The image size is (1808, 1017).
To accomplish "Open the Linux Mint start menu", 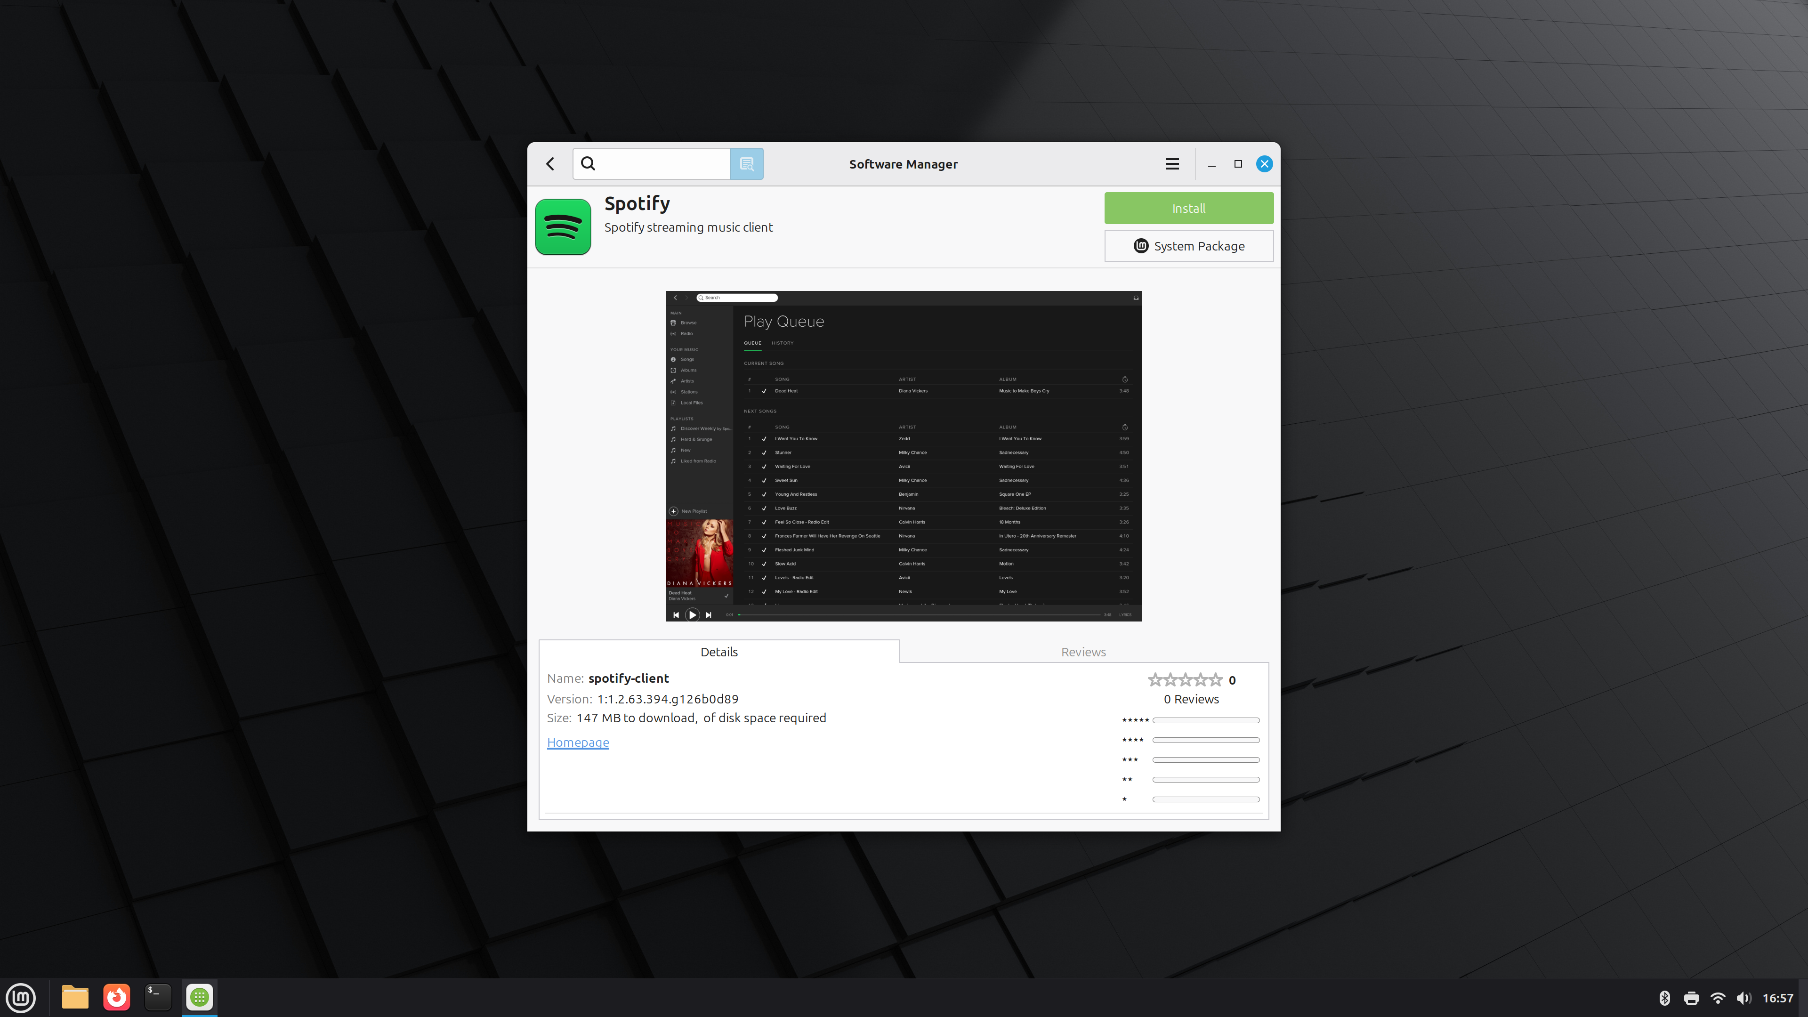I will click(21, 997).
